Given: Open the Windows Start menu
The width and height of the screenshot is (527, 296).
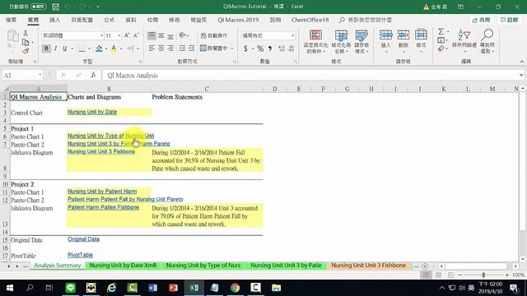Looking at the screenshot, I should click(10, 288).
